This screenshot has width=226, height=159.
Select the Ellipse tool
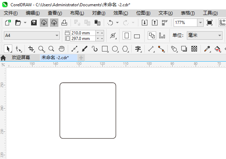[115, 49]
